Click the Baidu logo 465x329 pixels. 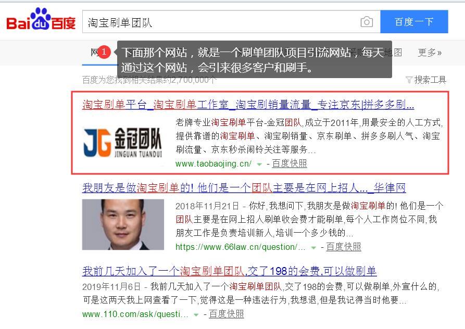pos(41,20)
